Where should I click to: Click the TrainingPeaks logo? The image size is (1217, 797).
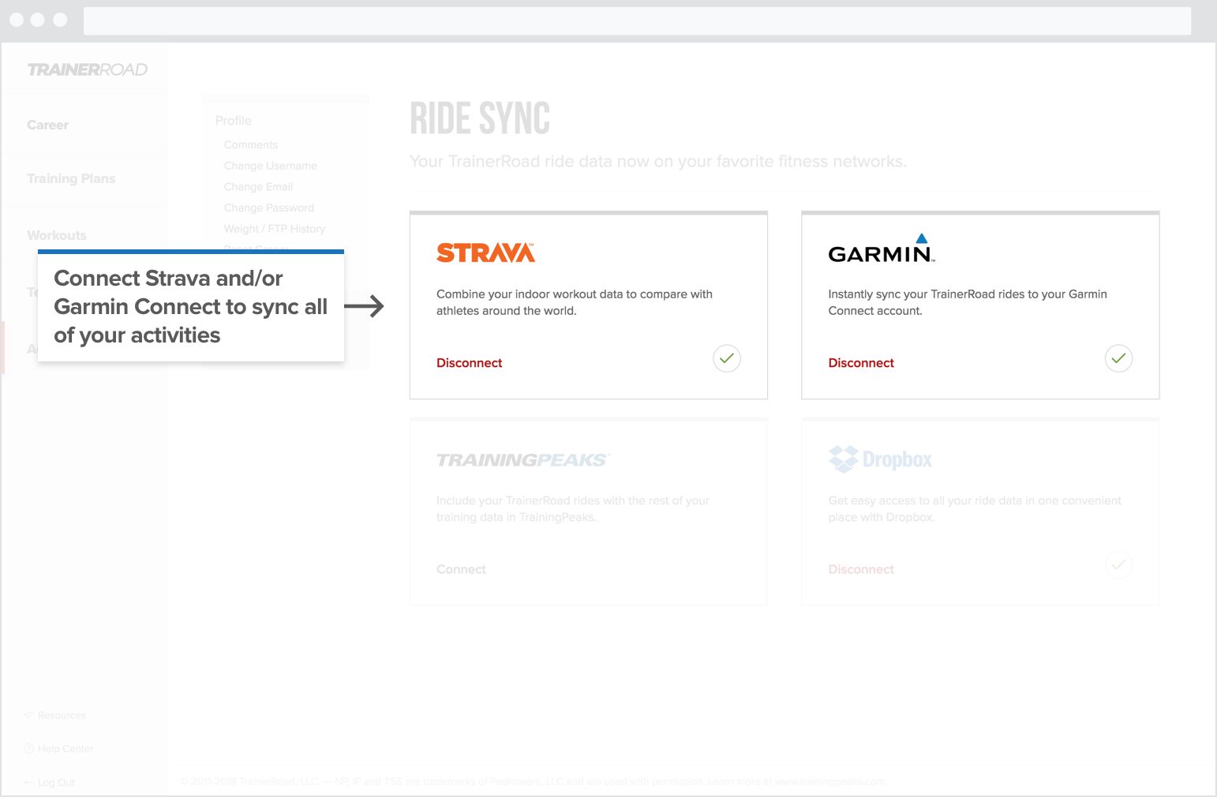[x=523, y=460]
